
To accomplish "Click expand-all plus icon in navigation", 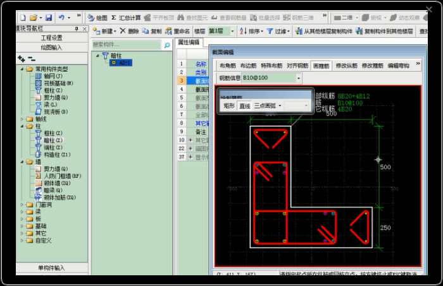I will pyautogui.click(x=21, y=59).
